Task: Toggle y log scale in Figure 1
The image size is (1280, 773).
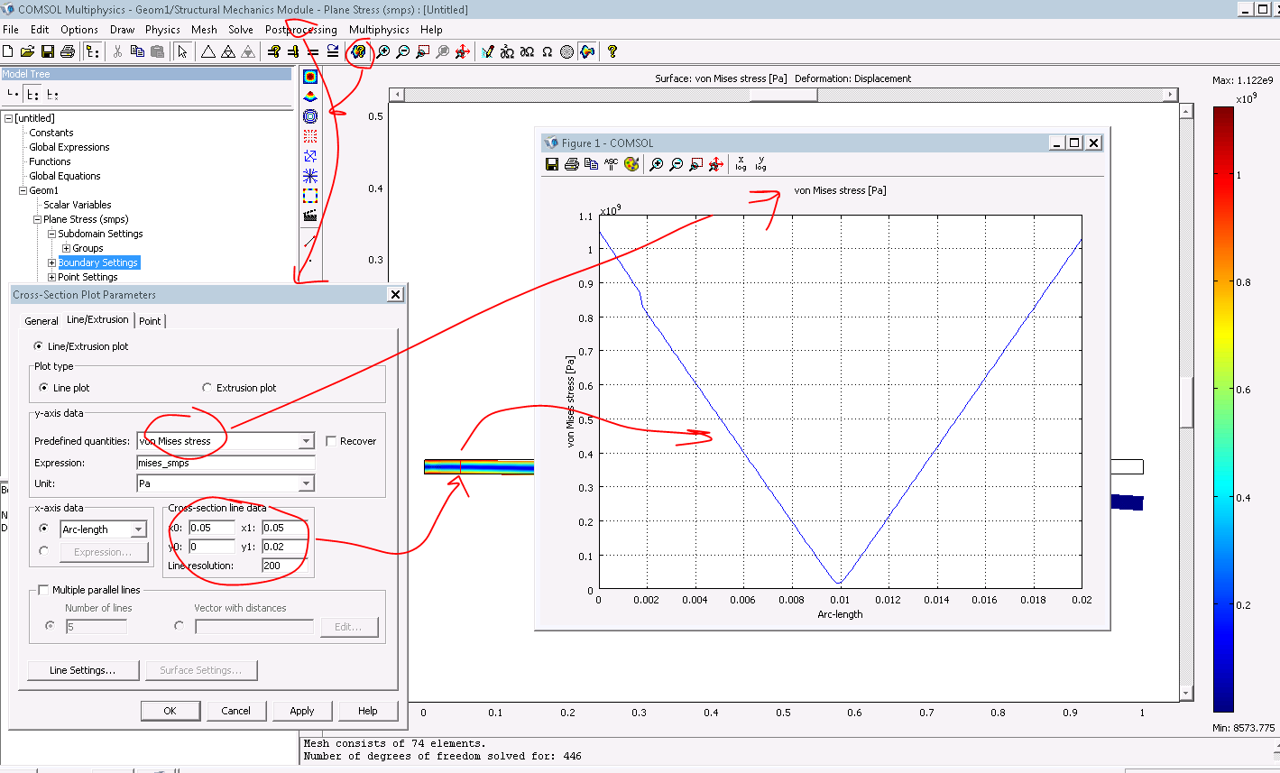Action: point(760,163)
